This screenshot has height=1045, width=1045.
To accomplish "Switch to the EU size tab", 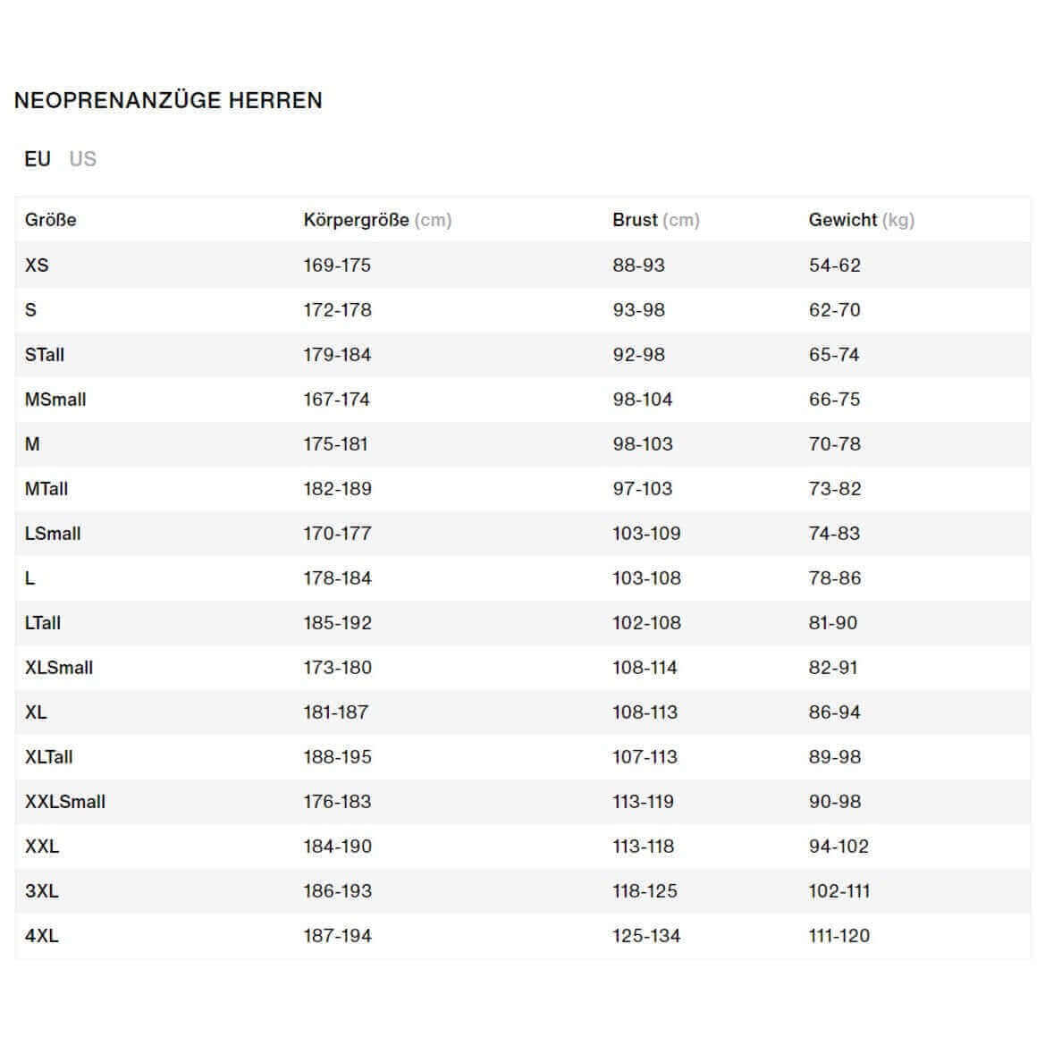I will pos(38,159).
